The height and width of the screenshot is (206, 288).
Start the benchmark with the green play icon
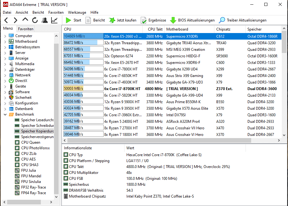(68, 20)
